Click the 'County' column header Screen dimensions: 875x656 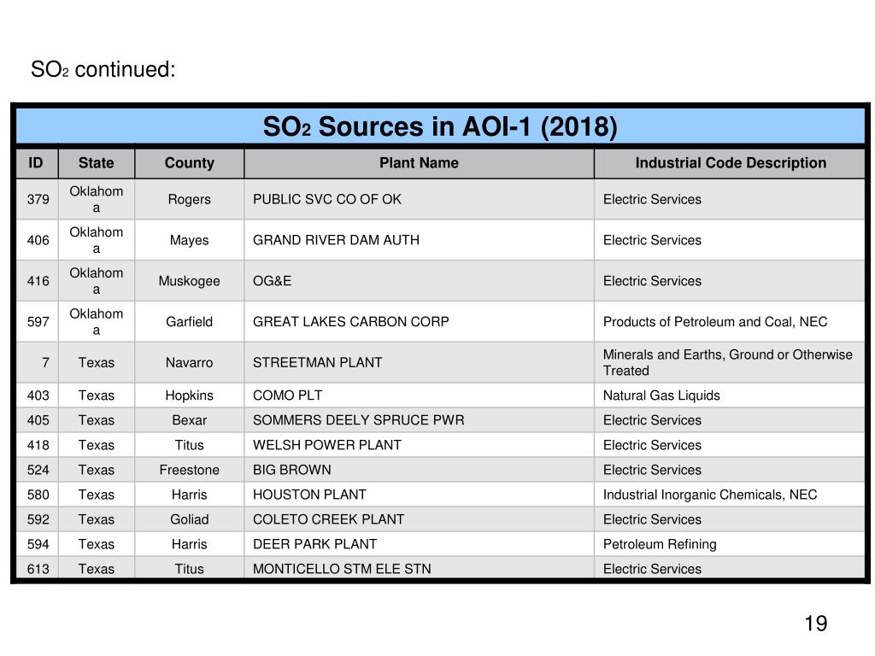point(189,163)
